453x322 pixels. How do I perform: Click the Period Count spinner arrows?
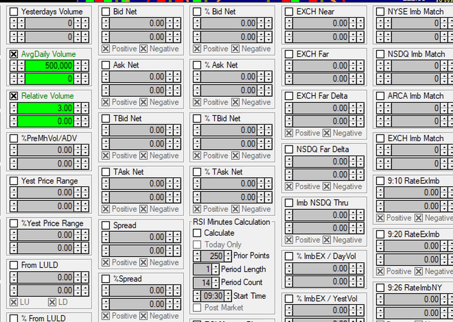[216, 283]
